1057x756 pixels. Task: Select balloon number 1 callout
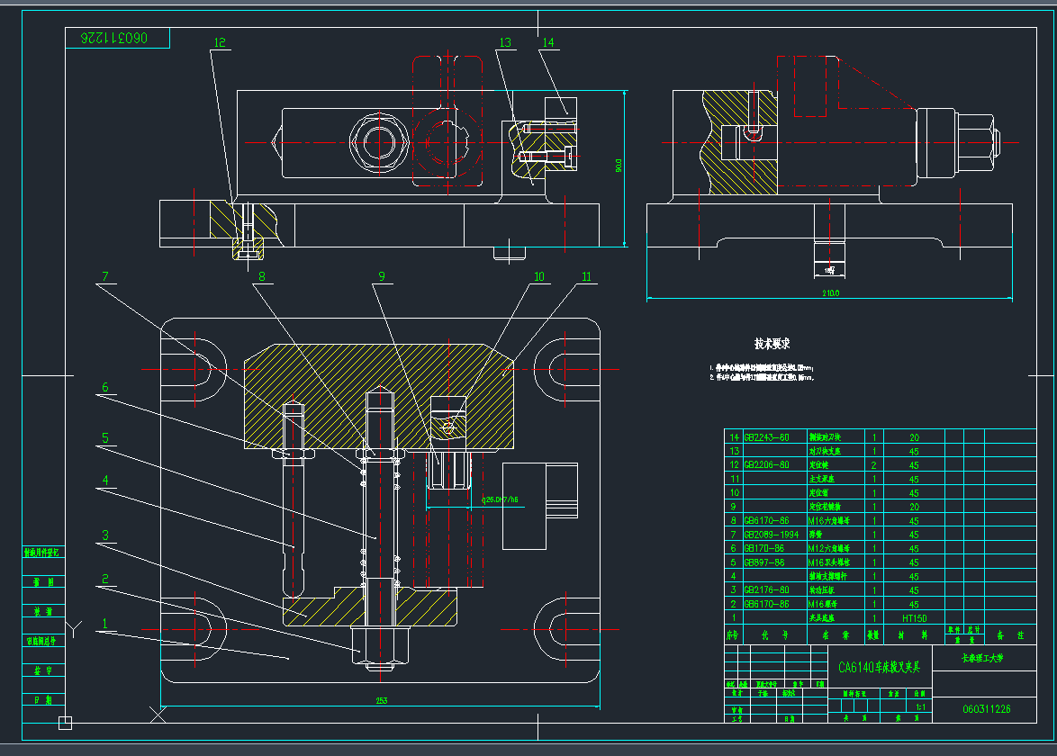(x=104, y=623)
